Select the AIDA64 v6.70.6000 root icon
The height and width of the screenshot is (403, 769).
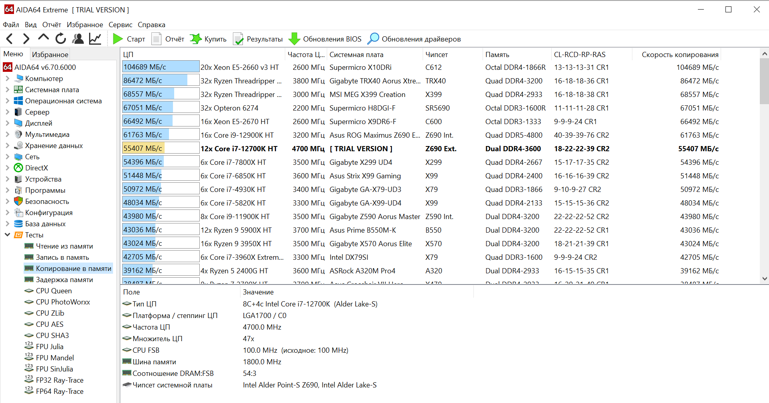(8, 67)
